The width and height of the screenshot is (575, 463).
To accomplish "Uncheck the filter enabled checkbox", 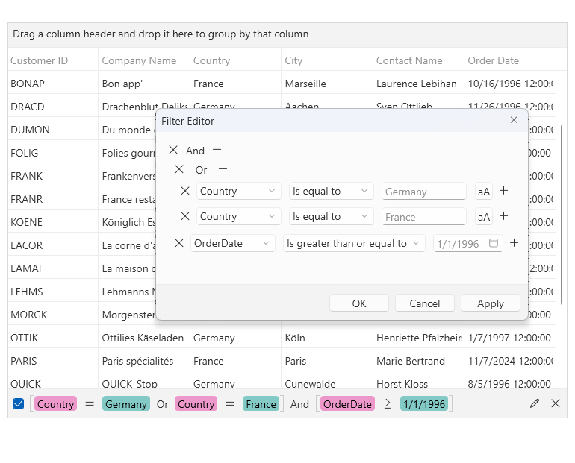I will point(19,404).
